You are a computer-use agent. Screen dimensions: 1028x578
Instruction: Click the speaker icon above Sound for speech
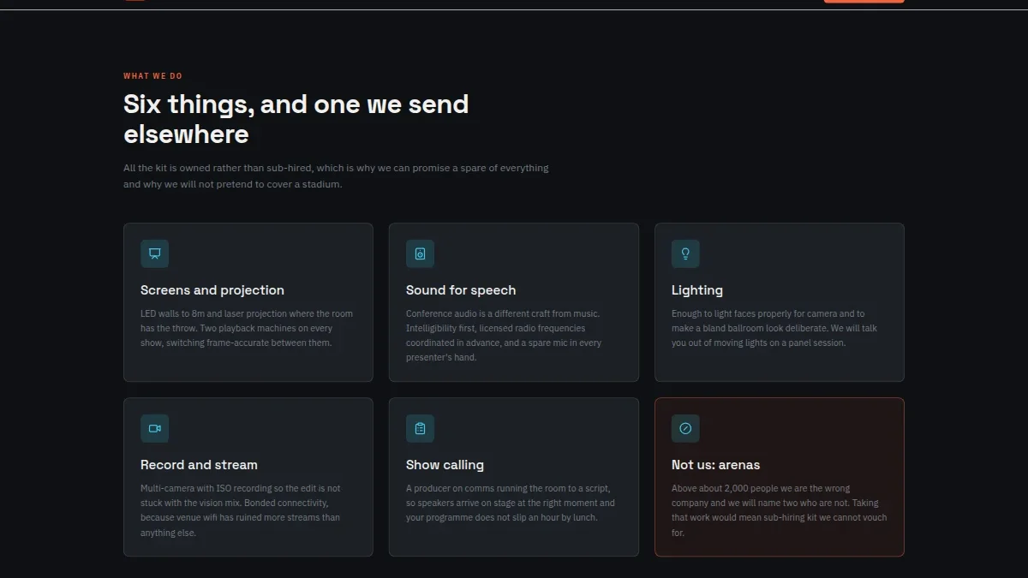point(420,253)
